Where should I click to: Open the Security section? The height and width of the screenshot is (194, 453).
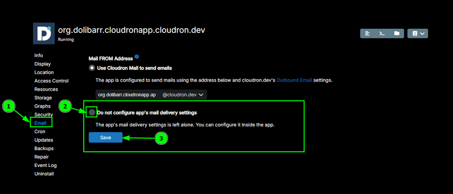tap(44, 114)
